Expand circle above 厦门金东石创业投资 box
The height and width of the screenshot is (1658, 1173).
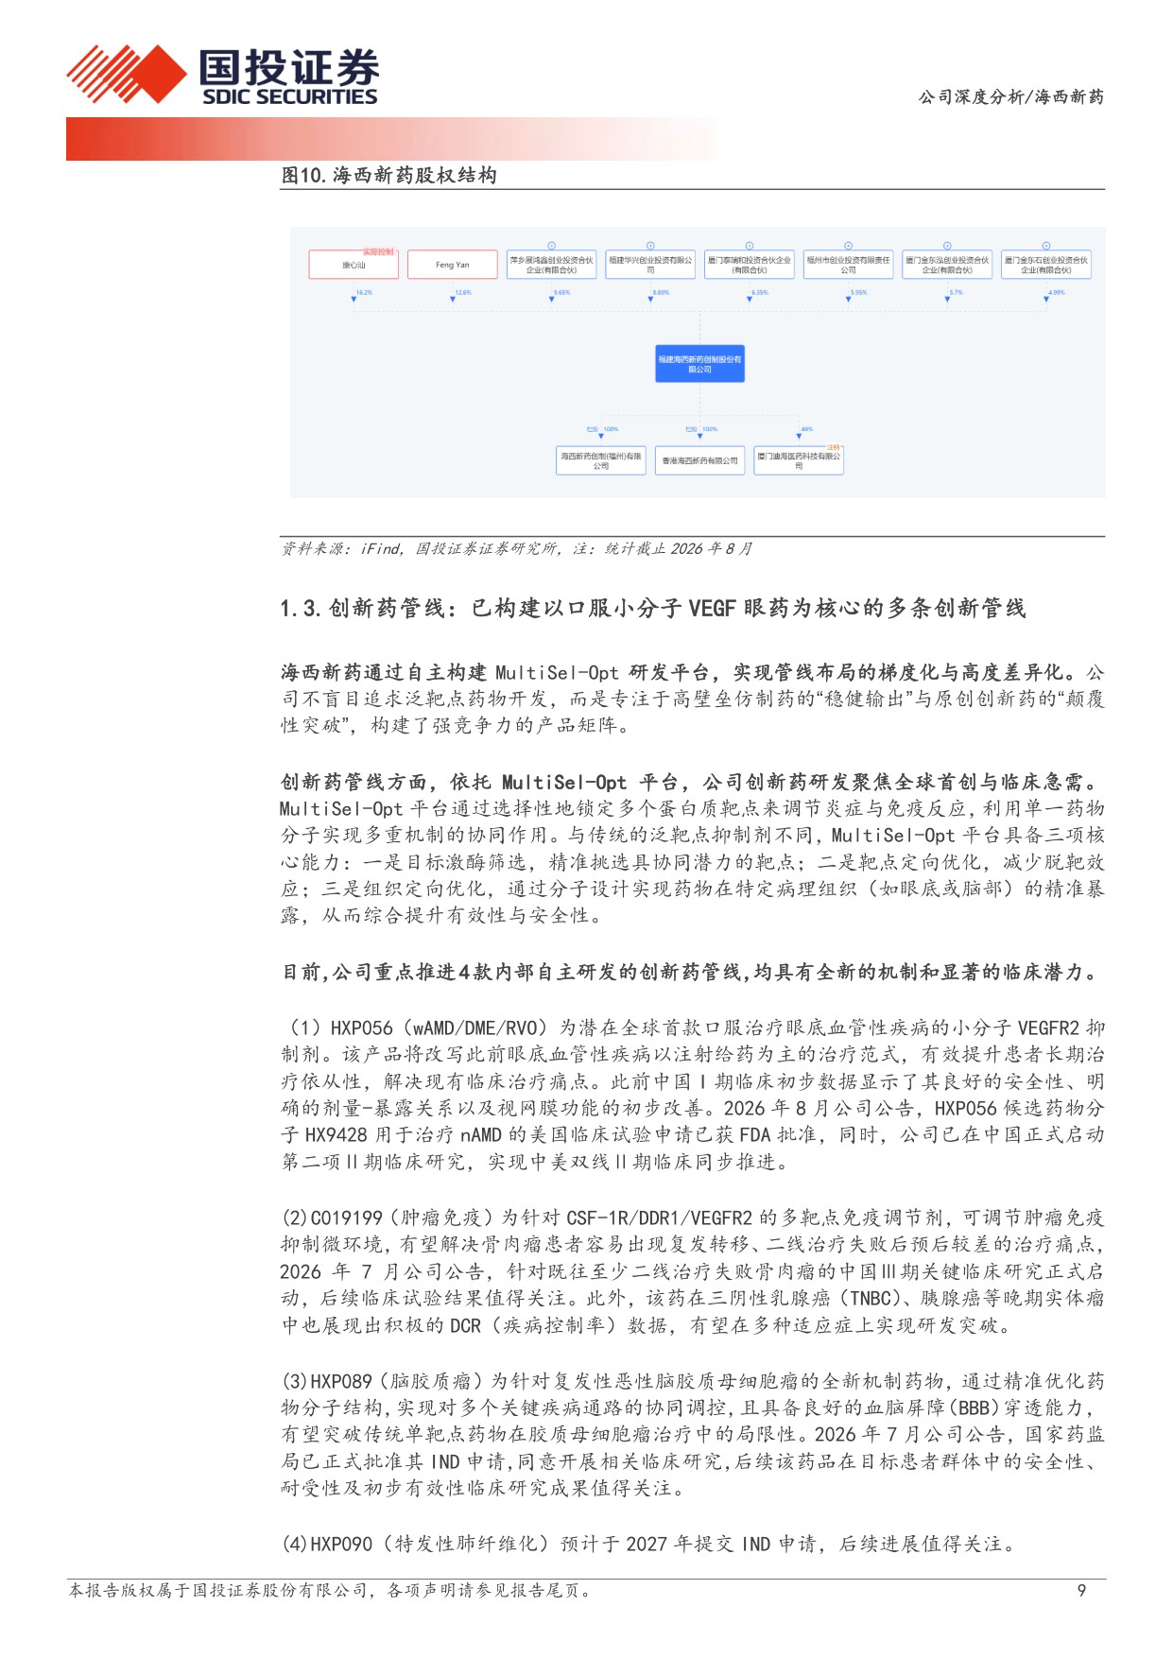[x=1046, y=246]
